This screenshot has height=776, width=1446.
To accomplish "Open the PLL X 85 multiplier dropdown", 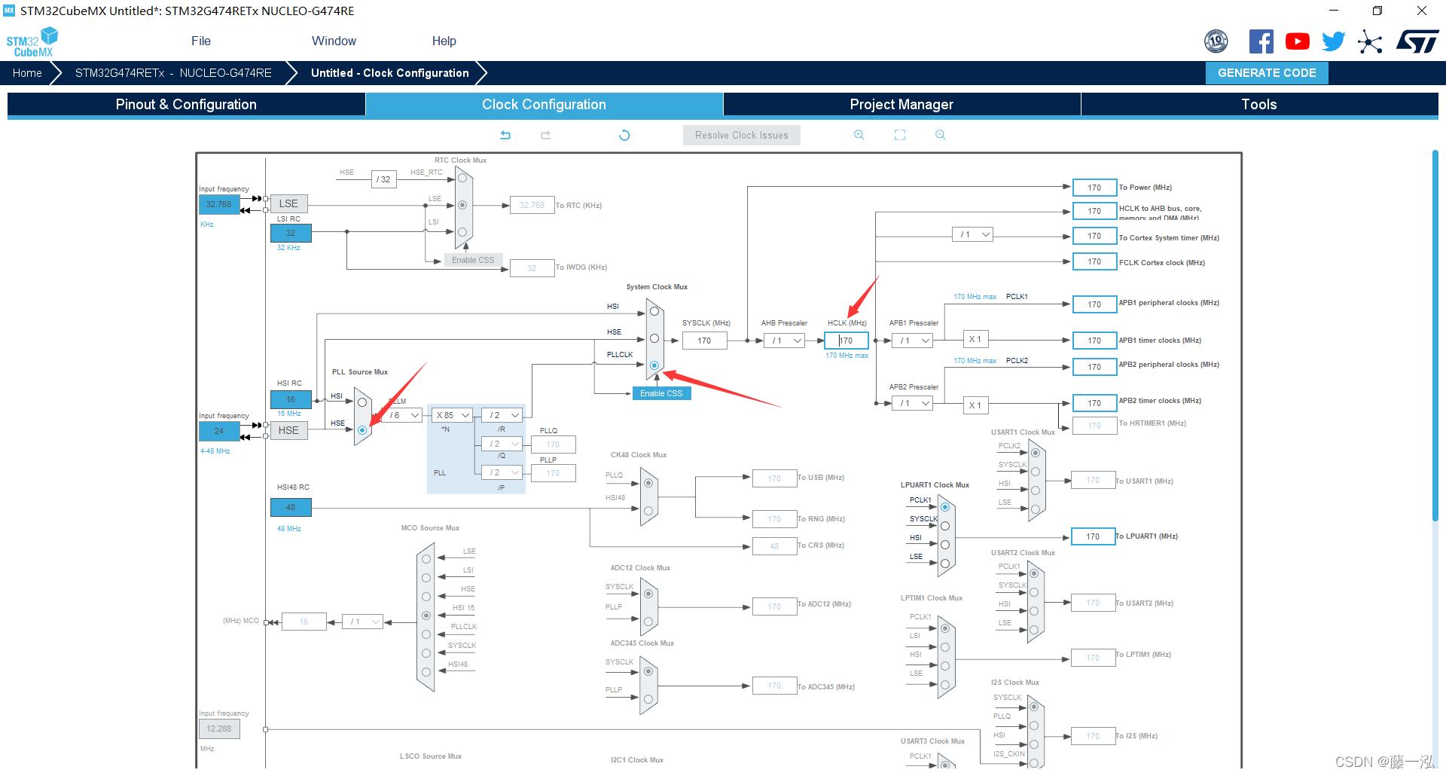I will 453,415.
